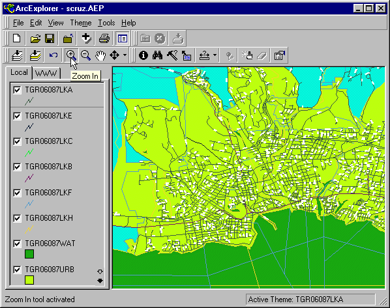Toggle visibility of the TGR06087WAT theme

tap(17, 244)
